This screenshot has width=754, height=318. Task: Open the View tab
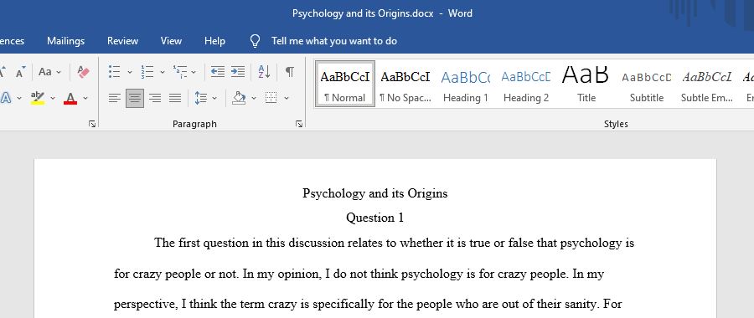[171, 41]
